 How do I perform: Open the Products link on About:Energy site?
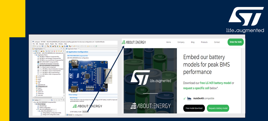tap(204, 42)
